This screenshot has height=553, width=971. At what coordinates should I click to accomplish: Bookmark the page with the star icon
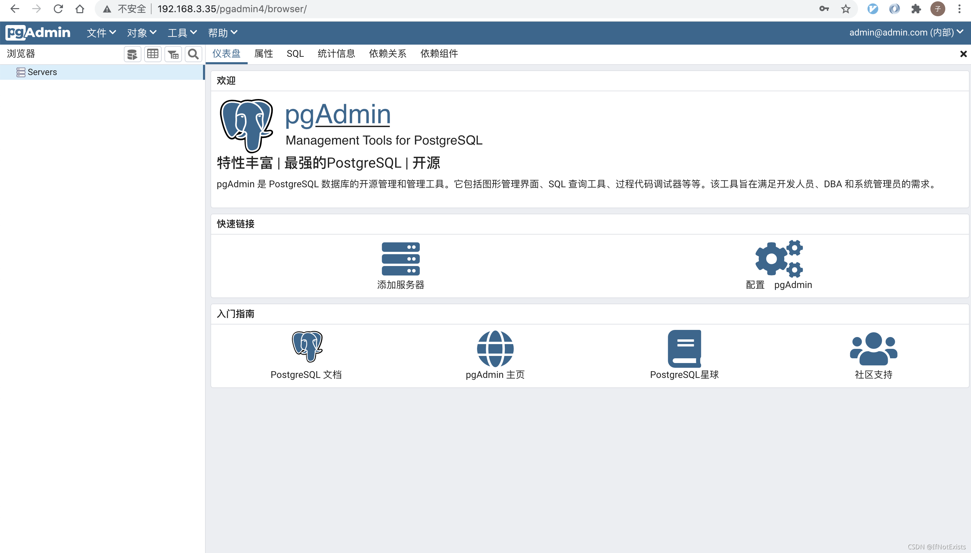coord(845,9)
